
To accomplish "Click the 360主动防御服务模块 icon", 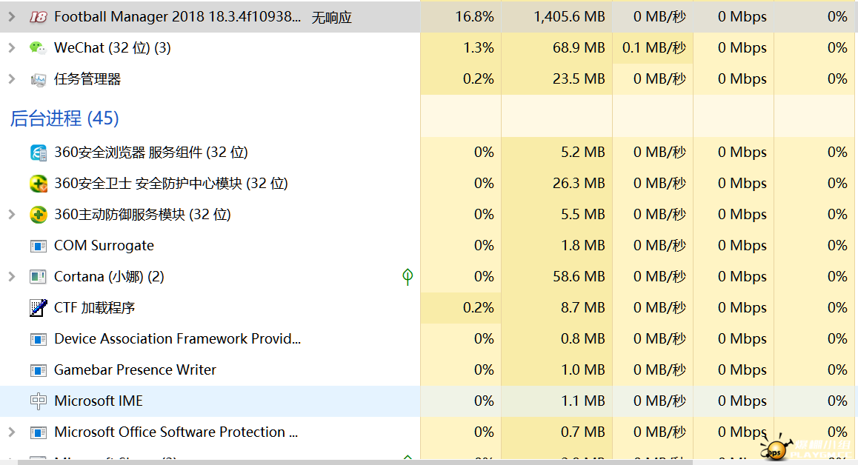I will click(38, 215).
